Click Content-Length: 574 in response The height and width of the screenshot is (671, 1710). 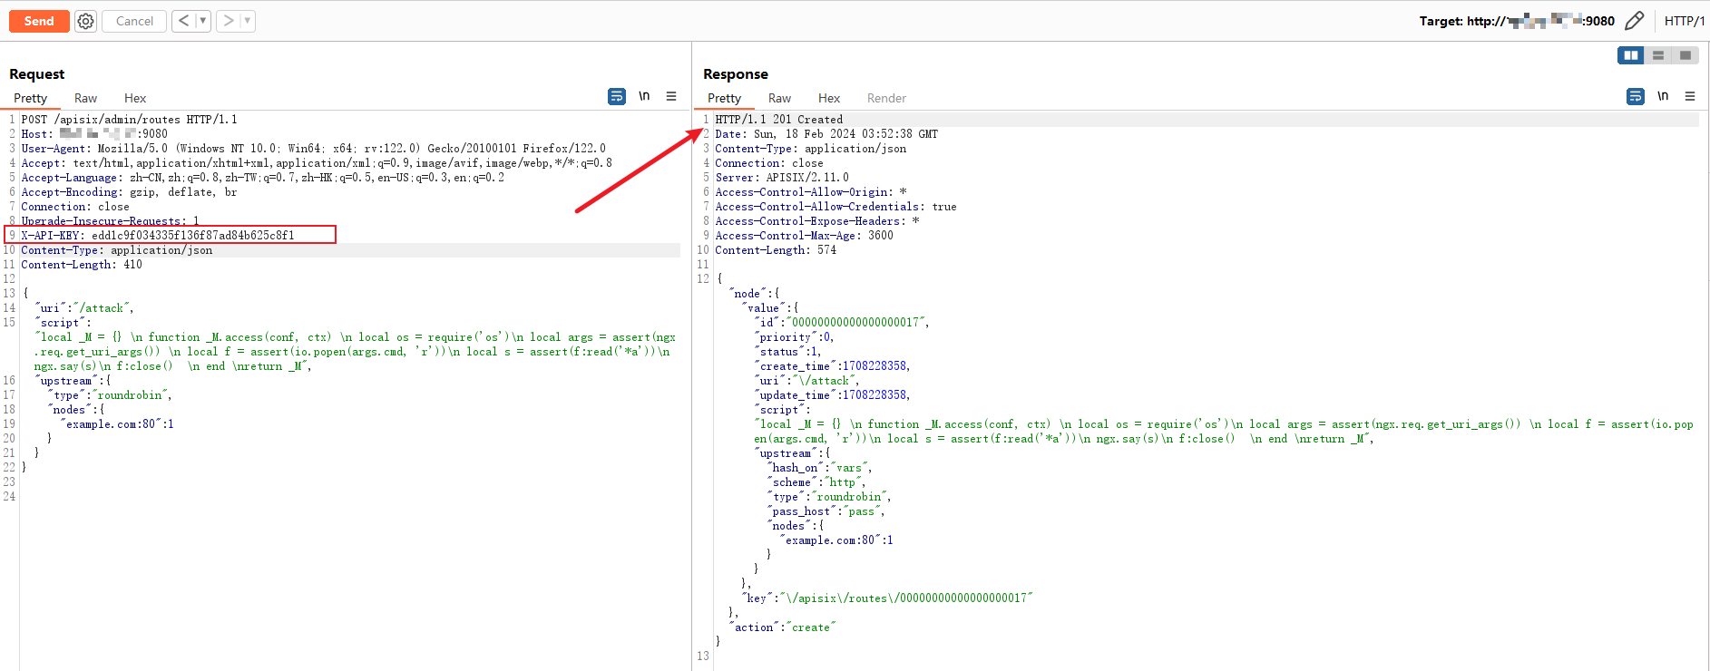(776, 250)
